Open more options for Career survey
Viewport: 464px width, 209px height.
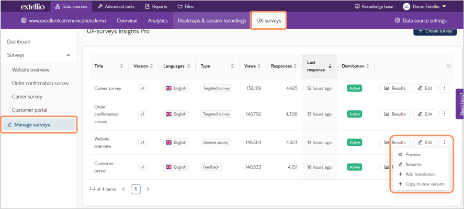[x=444, y=88]
